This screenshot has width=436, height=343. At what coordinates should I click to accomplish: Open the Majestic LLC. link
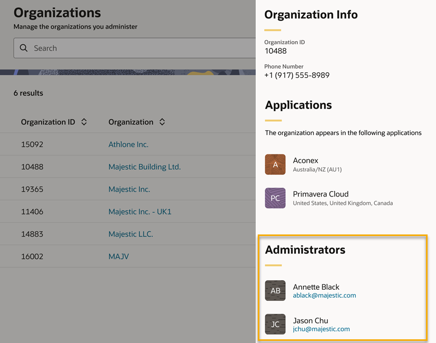[x=131, y=234]
